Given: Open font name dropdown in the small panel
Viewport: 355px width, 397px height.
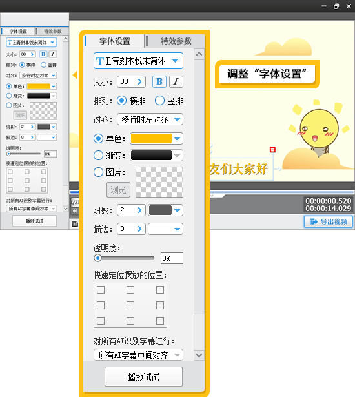Looking at the screenshot, I should coord(32,43).
